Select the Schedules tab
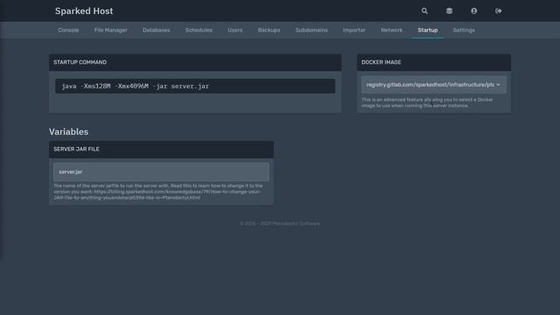The image size is (560, 315). pyautogui.click(x=199, y=31)
